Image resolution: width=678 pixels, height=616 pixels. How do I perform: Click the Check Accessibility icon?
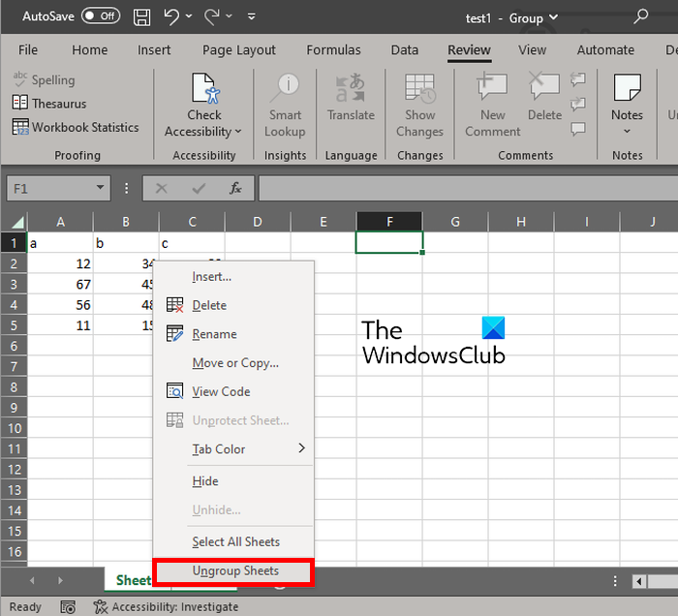tap(204, 88)
